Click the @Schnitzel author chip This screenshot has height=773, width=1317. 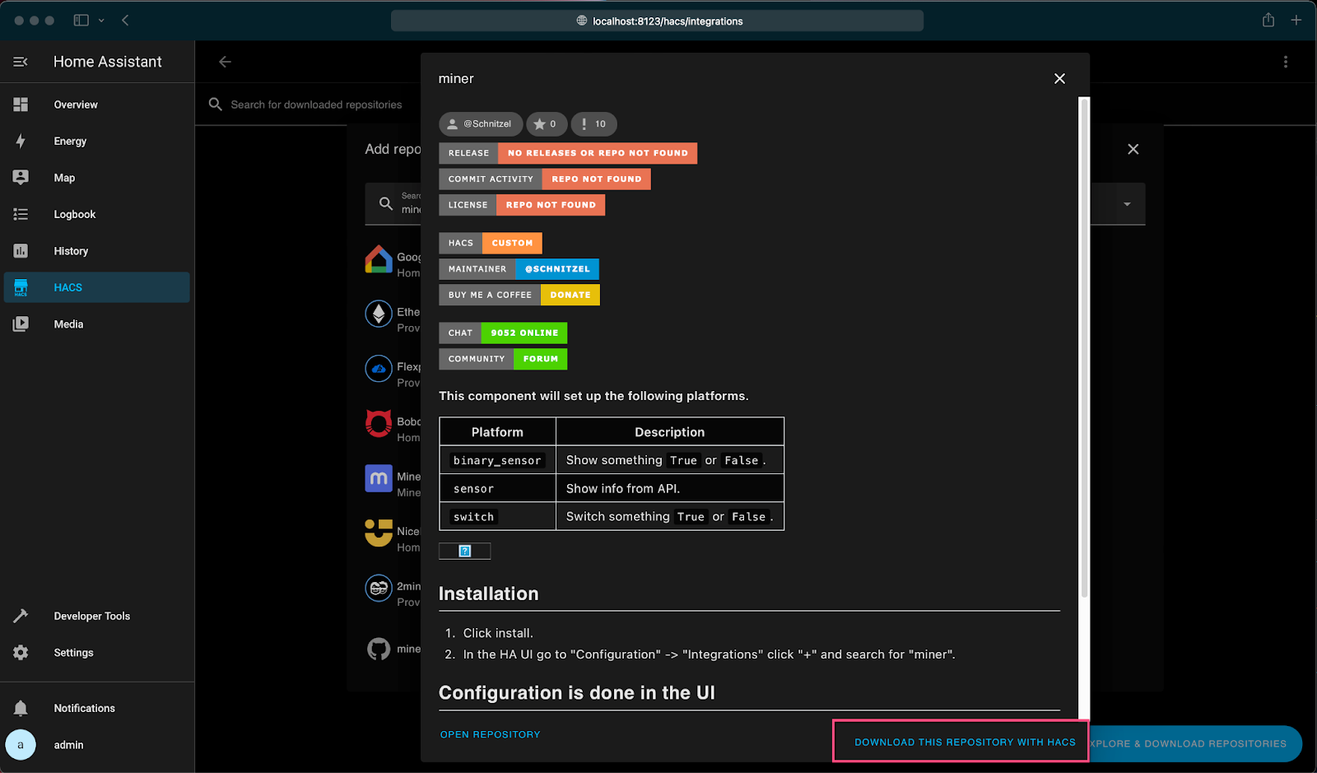[x=481, y=123]
